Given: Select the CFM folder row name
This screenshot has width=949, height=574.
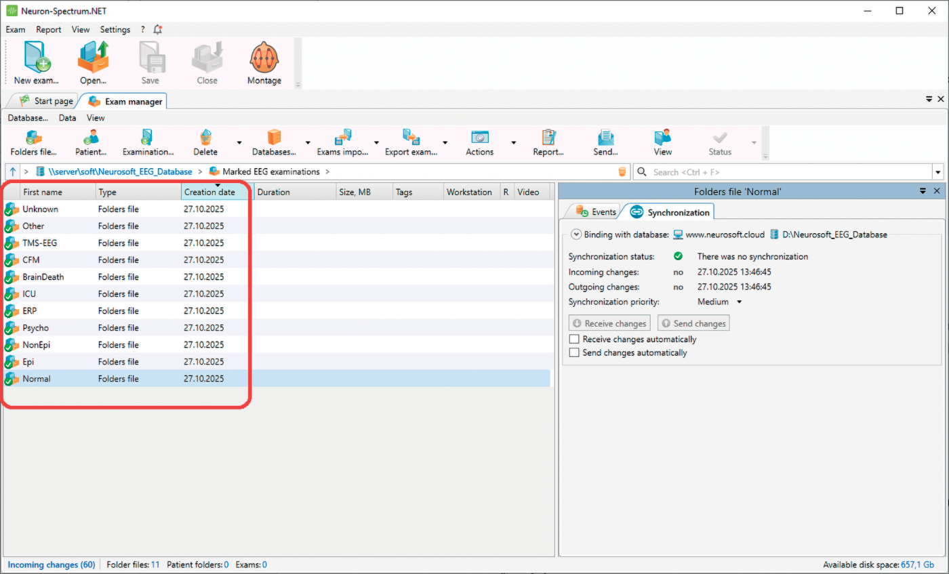Looking at the screenshot, I should coord(31,260).
